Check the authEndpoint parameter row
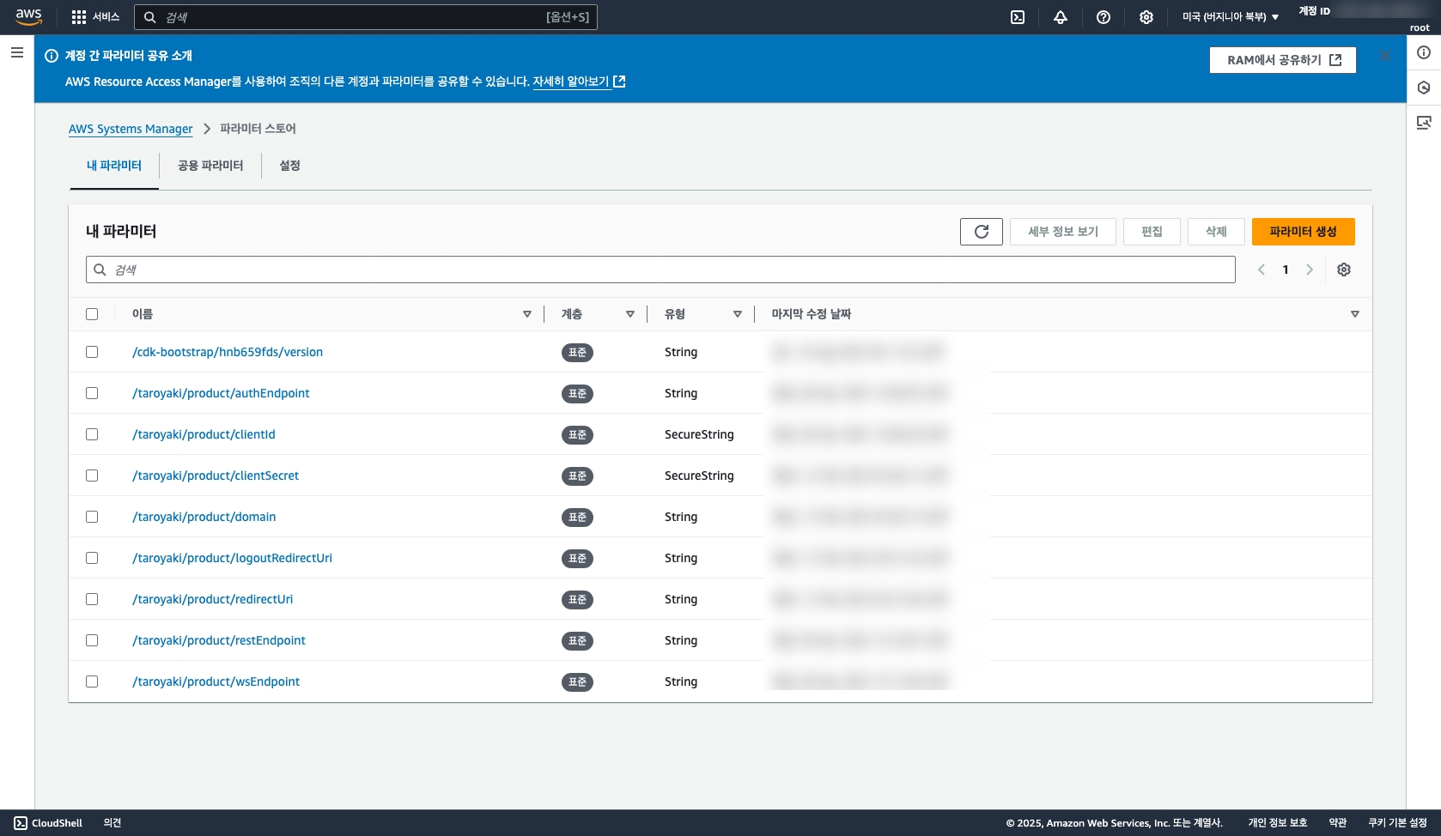This screenshot has height=836, width=1441. coord(92,393)
